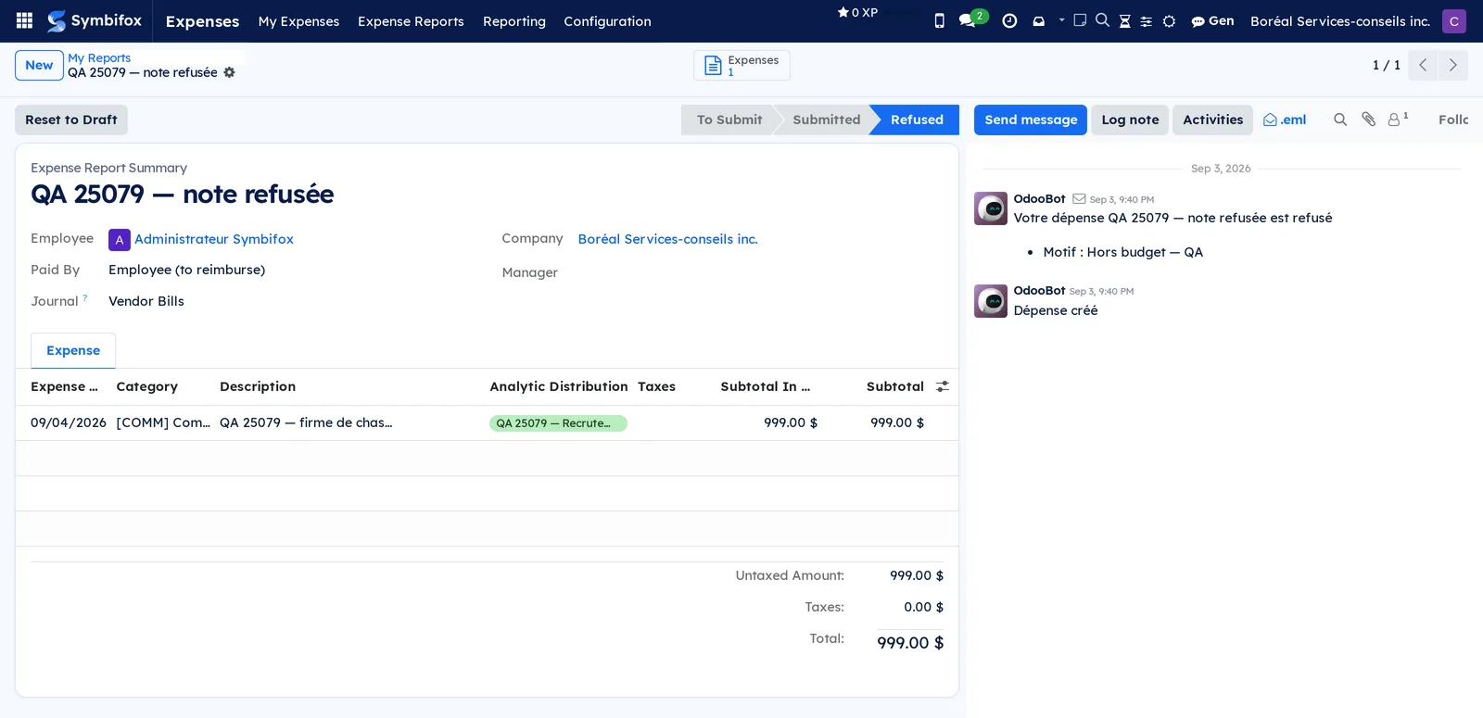
Task: Open the sliders settings icon in navbar
Action: pyautogui.click(x=1146, y=21)
